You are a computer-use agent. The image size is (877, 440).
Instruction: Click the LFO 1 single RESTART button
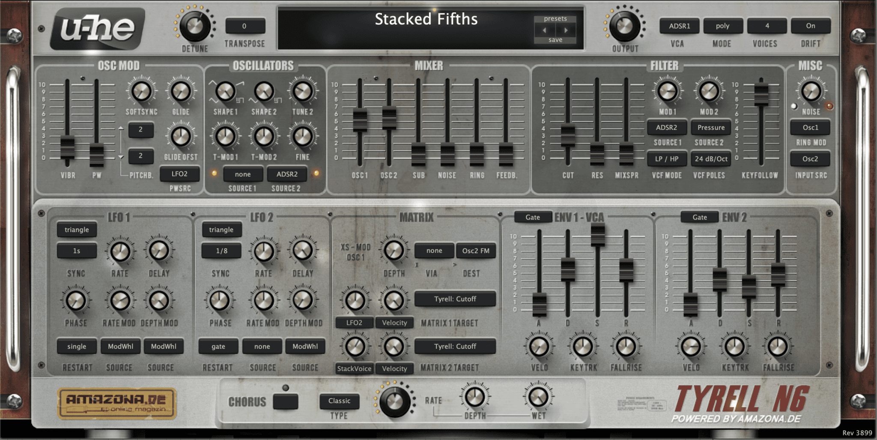(x=77, y=346)
